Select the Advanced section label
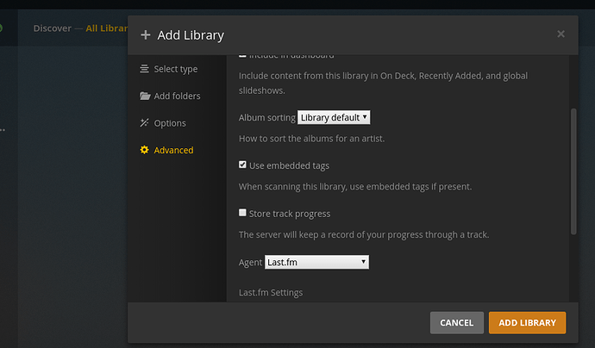The image size is (595, 348). [x=173, y=150]
